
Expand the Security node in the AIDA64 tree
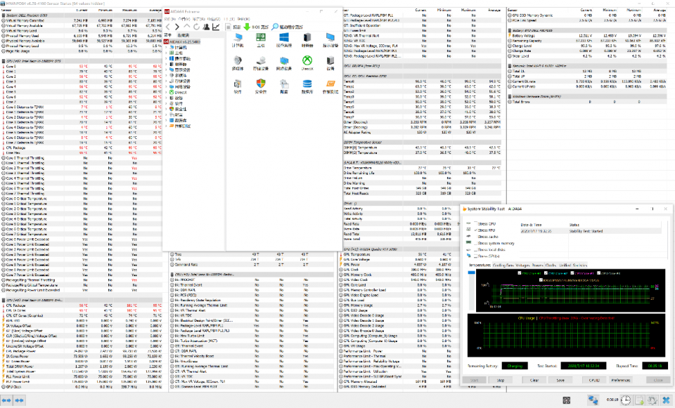click(x=167, y=110)
